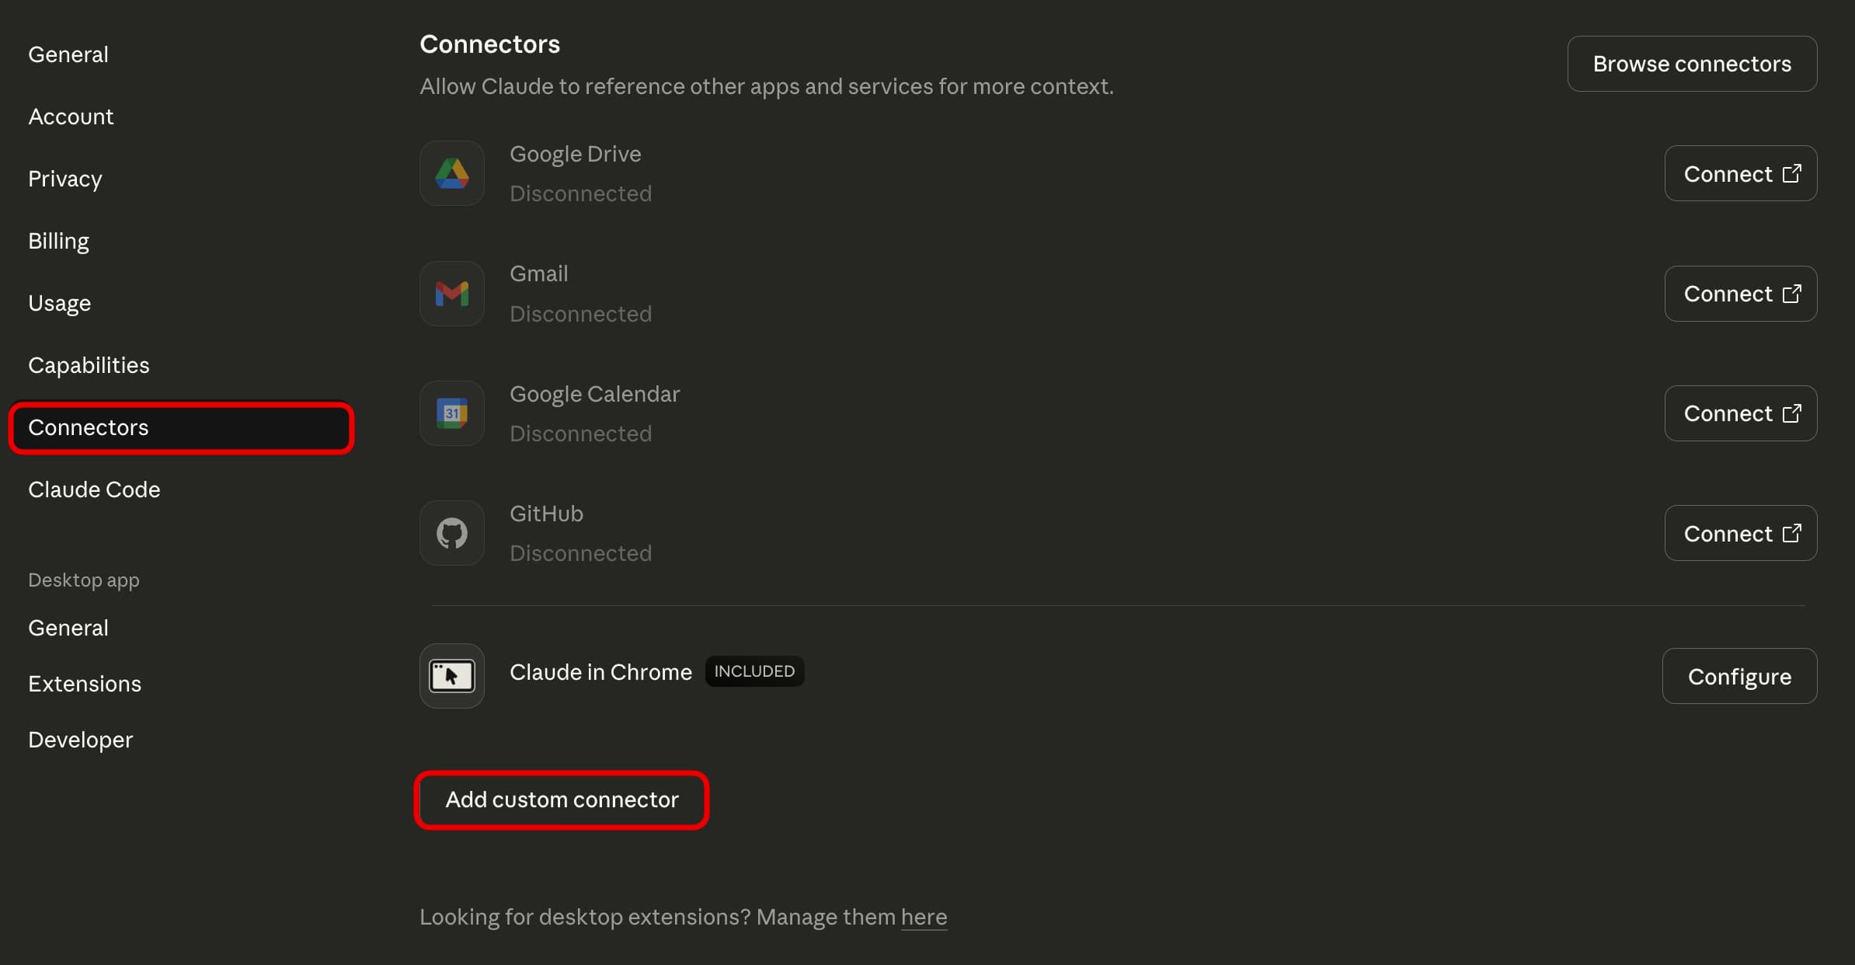Open the Developer settings section
Viewport: 1855px width, 965px height.
80,740
